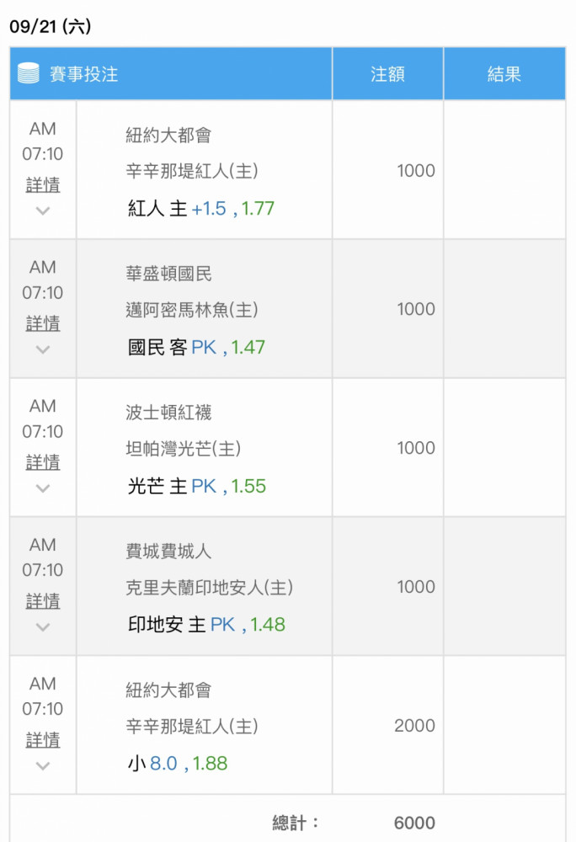576x842 pixels.
Task: Click the 國民 客 PK , 1.47 odds text
Action: coord(196,348)
